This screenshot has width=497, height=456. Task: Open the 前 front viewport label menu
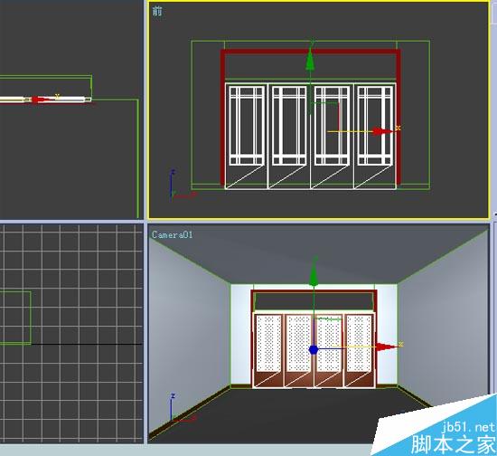[157, 11]
